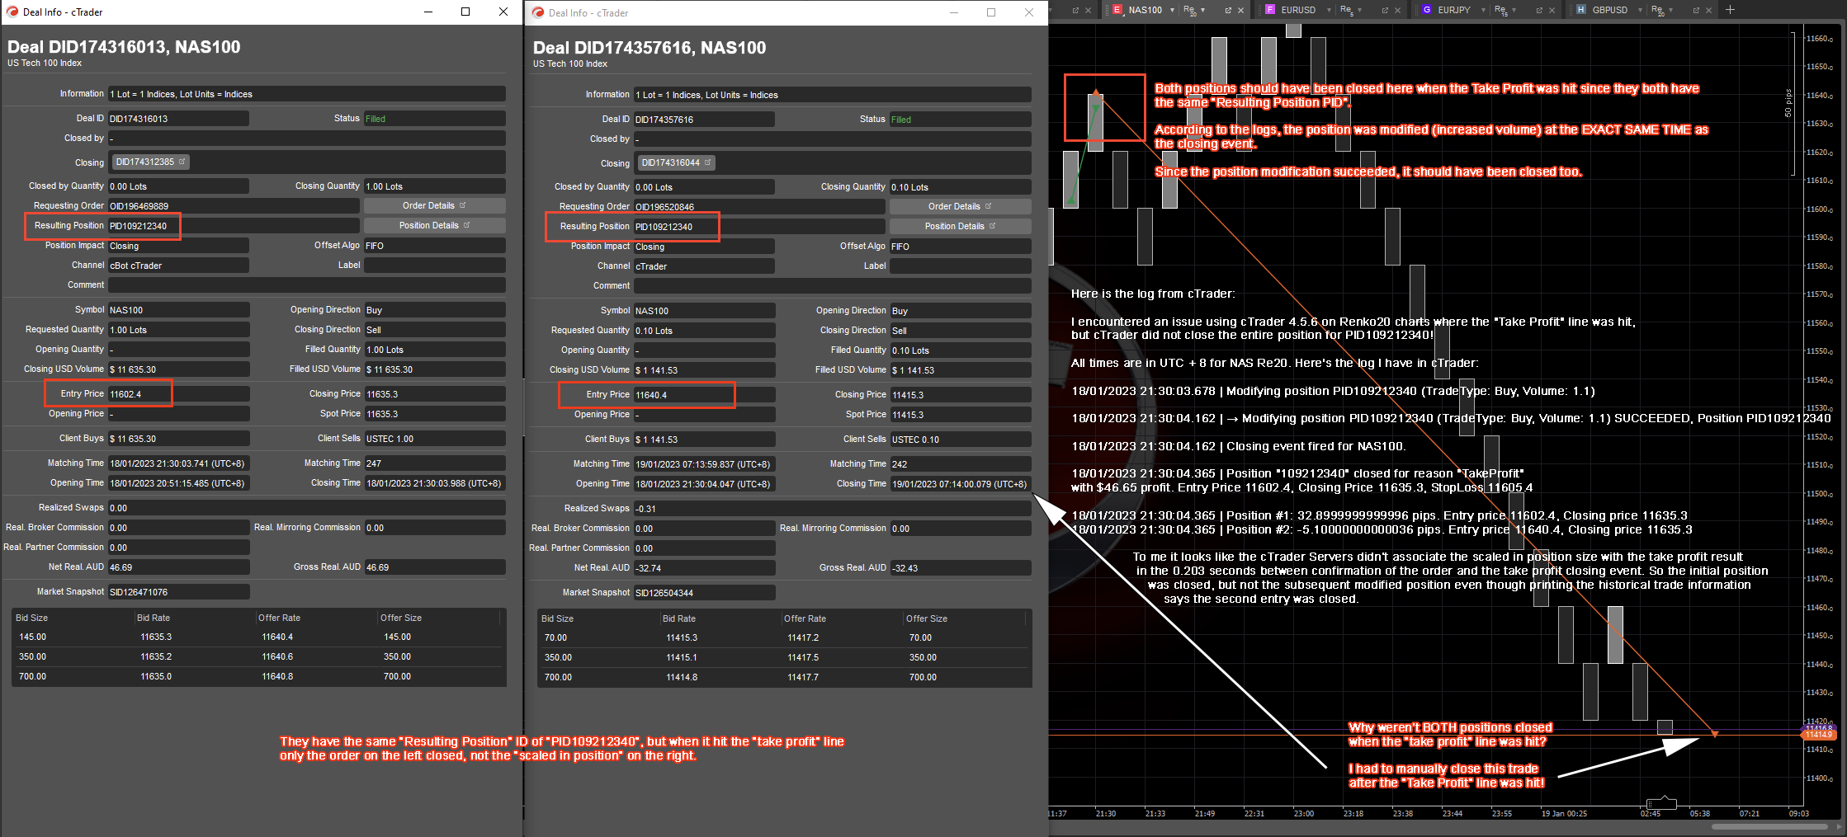Click Market Snapshot value SID126504344
Image resolution: width=1847 pixels, height=837 pixels.
coord(704,593)
